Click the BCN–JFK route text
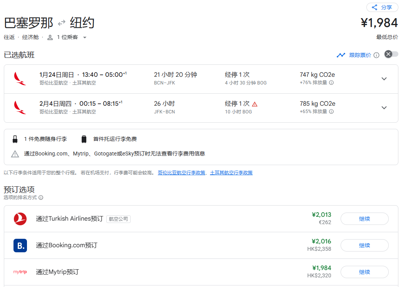 click(165, 83)
